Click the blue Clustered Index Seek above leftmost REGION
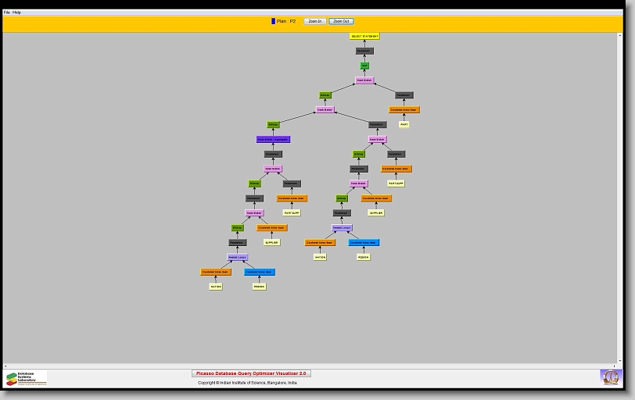 259,272
